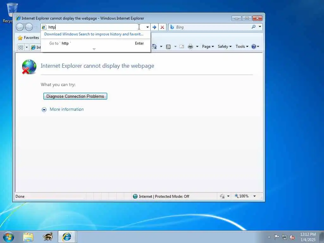Open Windows Explorer from the taskbar
The width and height of the screenshot is (324, 243).
[28, 237]
